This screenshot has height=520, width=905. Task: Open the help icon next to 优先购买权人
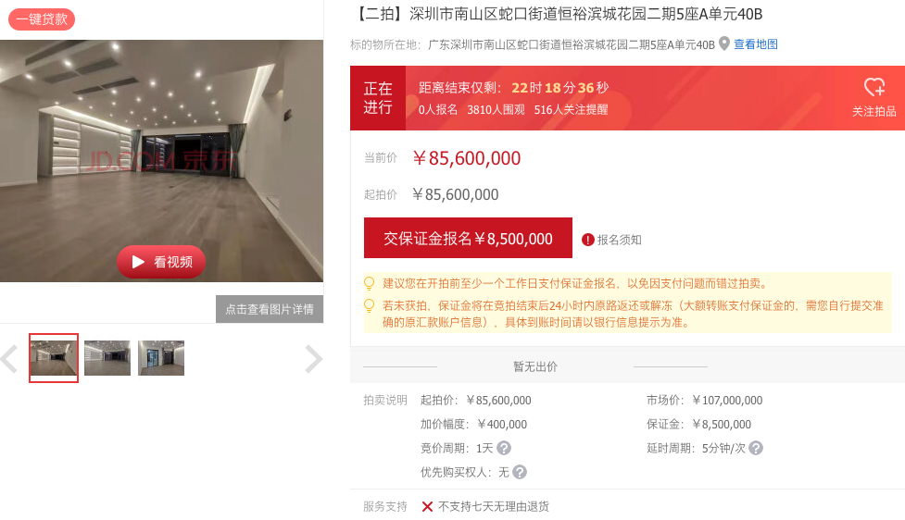click(520, 472)
